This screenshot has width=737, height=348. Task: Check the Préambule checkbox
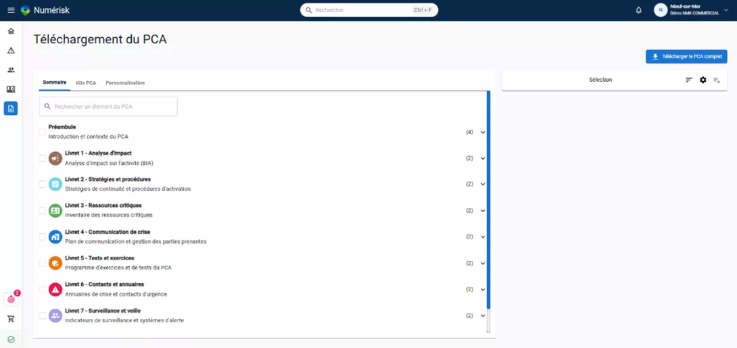43,132
